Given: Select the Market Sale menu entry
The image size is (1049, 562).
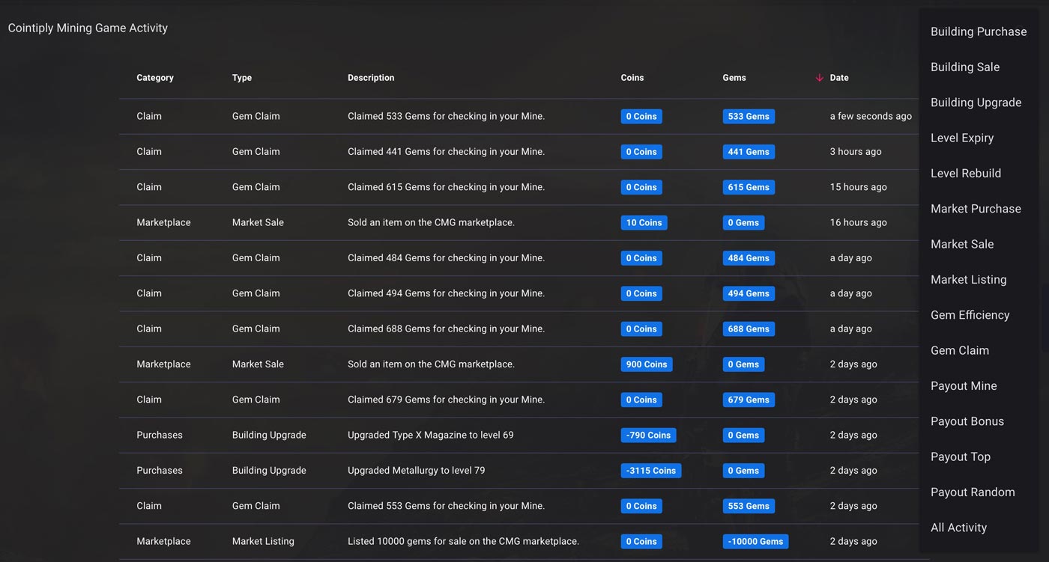Looking at the screenshot, I should coord(962,244).
